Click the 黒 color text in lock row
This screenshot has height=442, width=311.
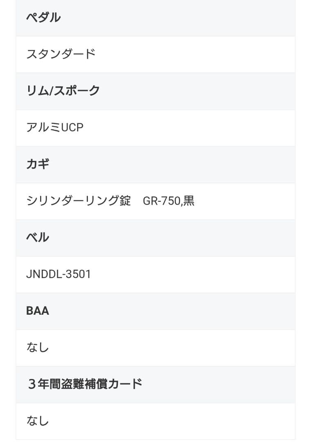pyautogui.click(x=189, y=201)
